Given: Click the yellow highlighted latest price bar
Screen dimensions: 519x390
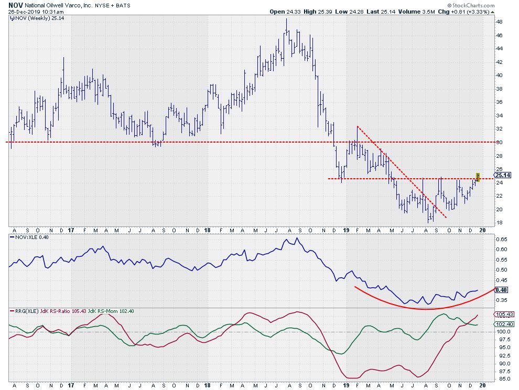Looking at the screenshot, I should coord(478,177).
